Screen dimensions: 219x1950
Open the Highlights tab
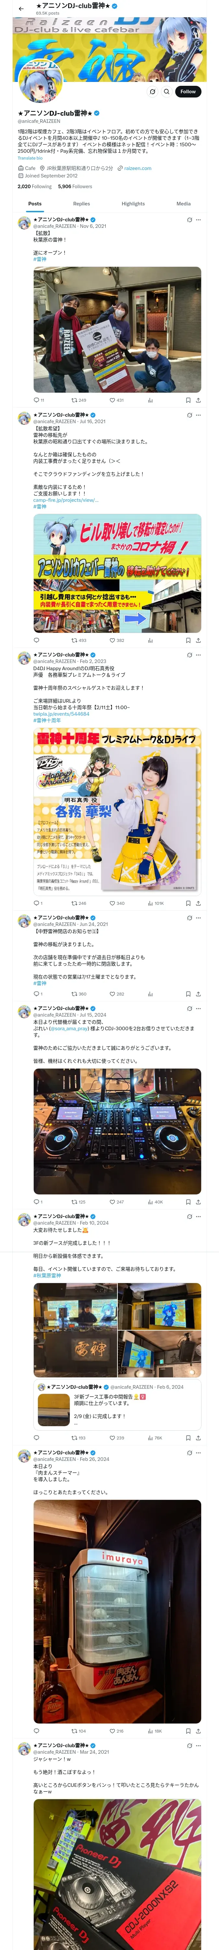coord(133,204)
